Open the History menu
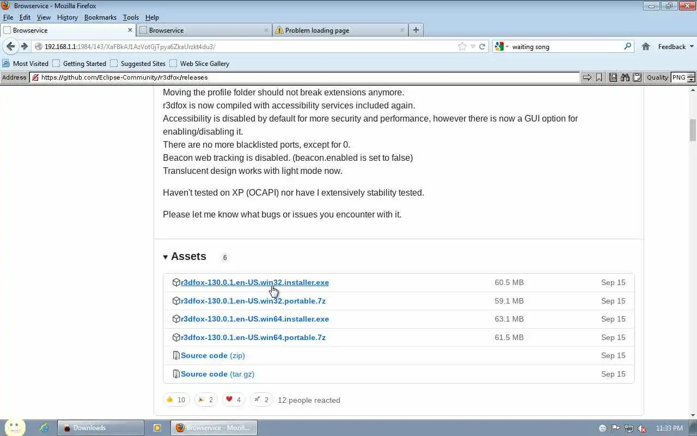 pos(68,17)
